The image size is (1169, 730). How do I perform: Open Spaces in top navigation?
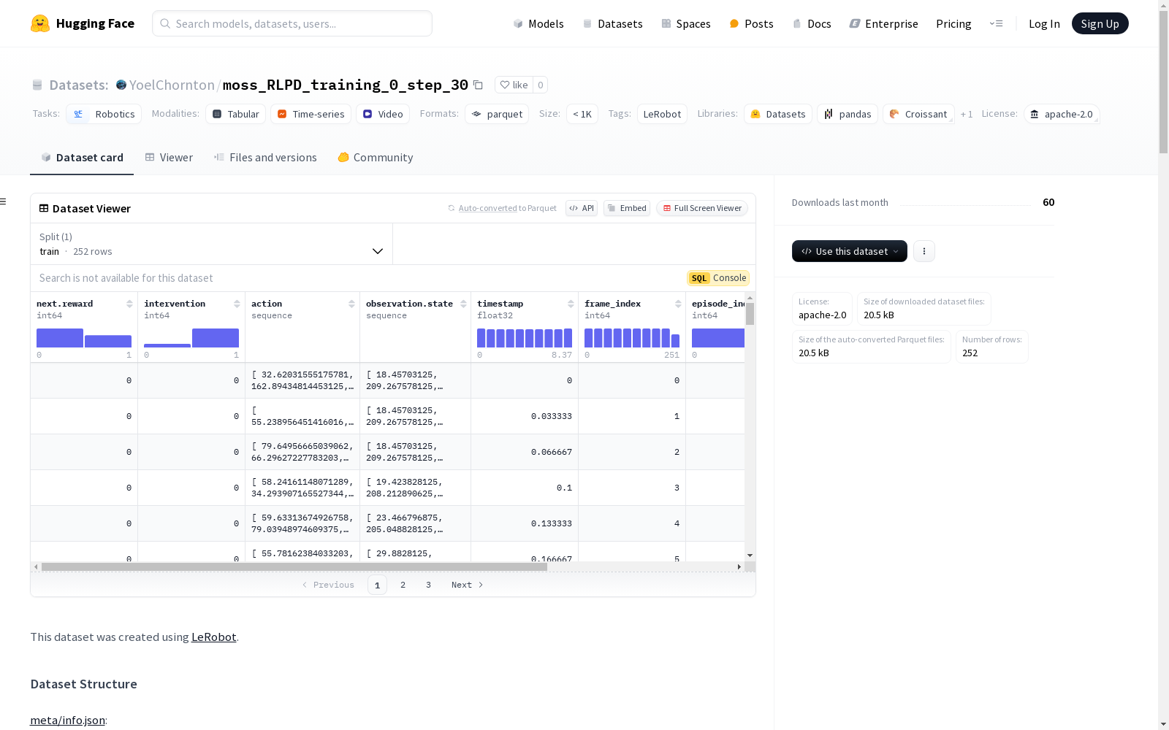click(x=686, y=23)
